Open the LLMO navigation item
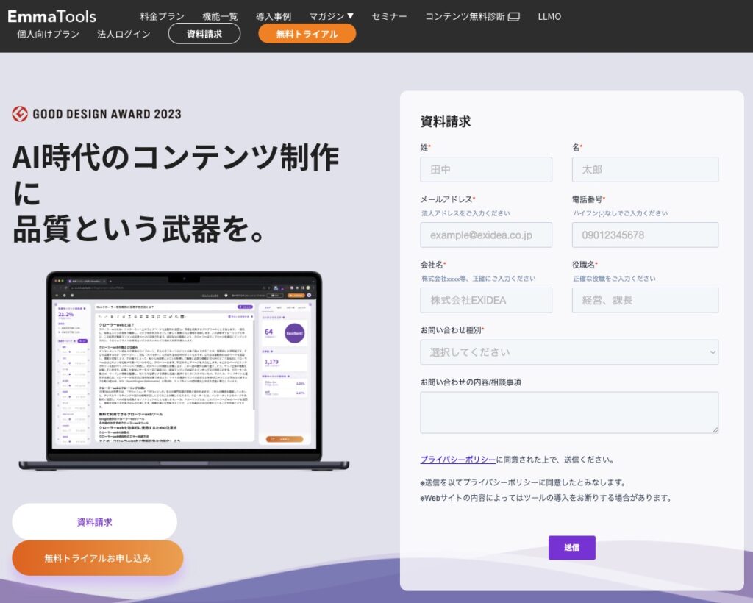The width and height of the screenshot is (753, 603). 549,16
